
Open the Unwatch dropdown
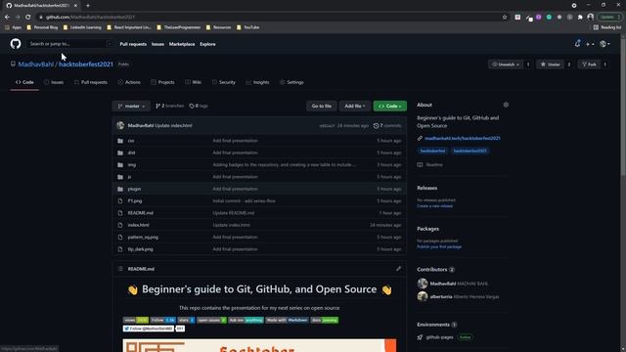[x=506, y=65]
